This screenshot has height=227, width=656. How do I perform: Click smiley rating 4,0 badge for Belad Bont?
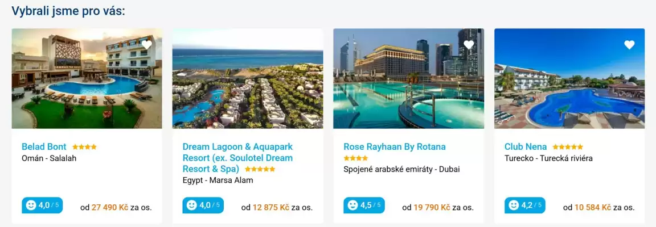tap(42, 205)
